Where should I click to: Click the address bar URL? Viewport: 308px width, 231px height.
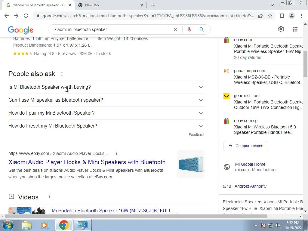pos(148,16)
